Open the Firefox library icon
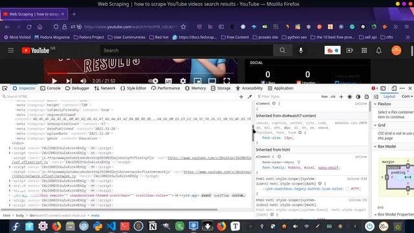Image resolution: width=414 pixels, height=233 pixels. 210,27
